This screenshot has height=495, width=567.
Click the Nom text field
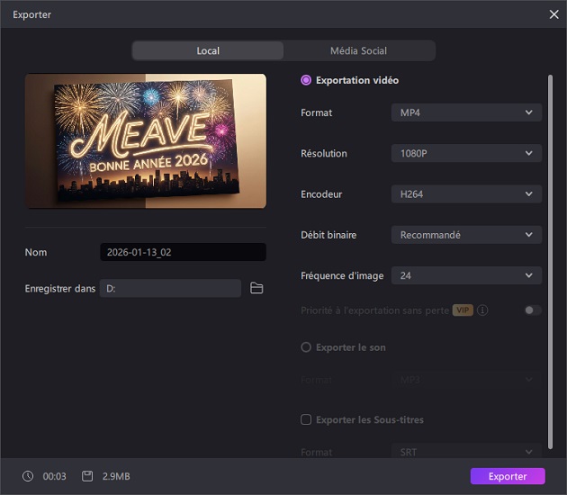pos(183,253)
